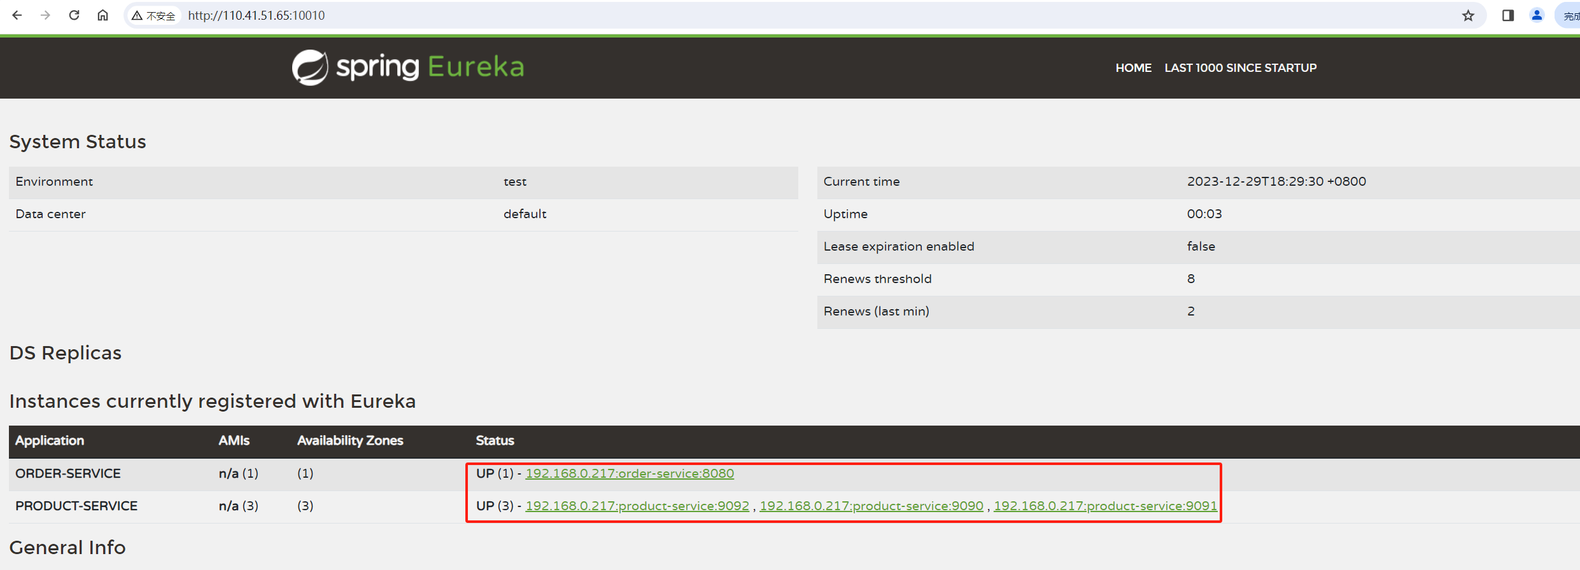Click the Environment label
Screen dimensions: 1580x570
click(x=54, y=181)
